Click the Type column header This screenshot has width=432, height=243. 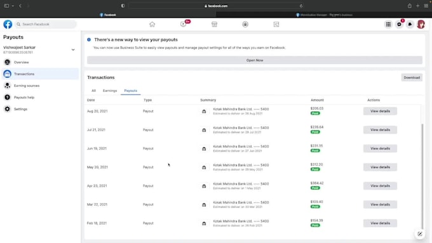coord(147,100)
